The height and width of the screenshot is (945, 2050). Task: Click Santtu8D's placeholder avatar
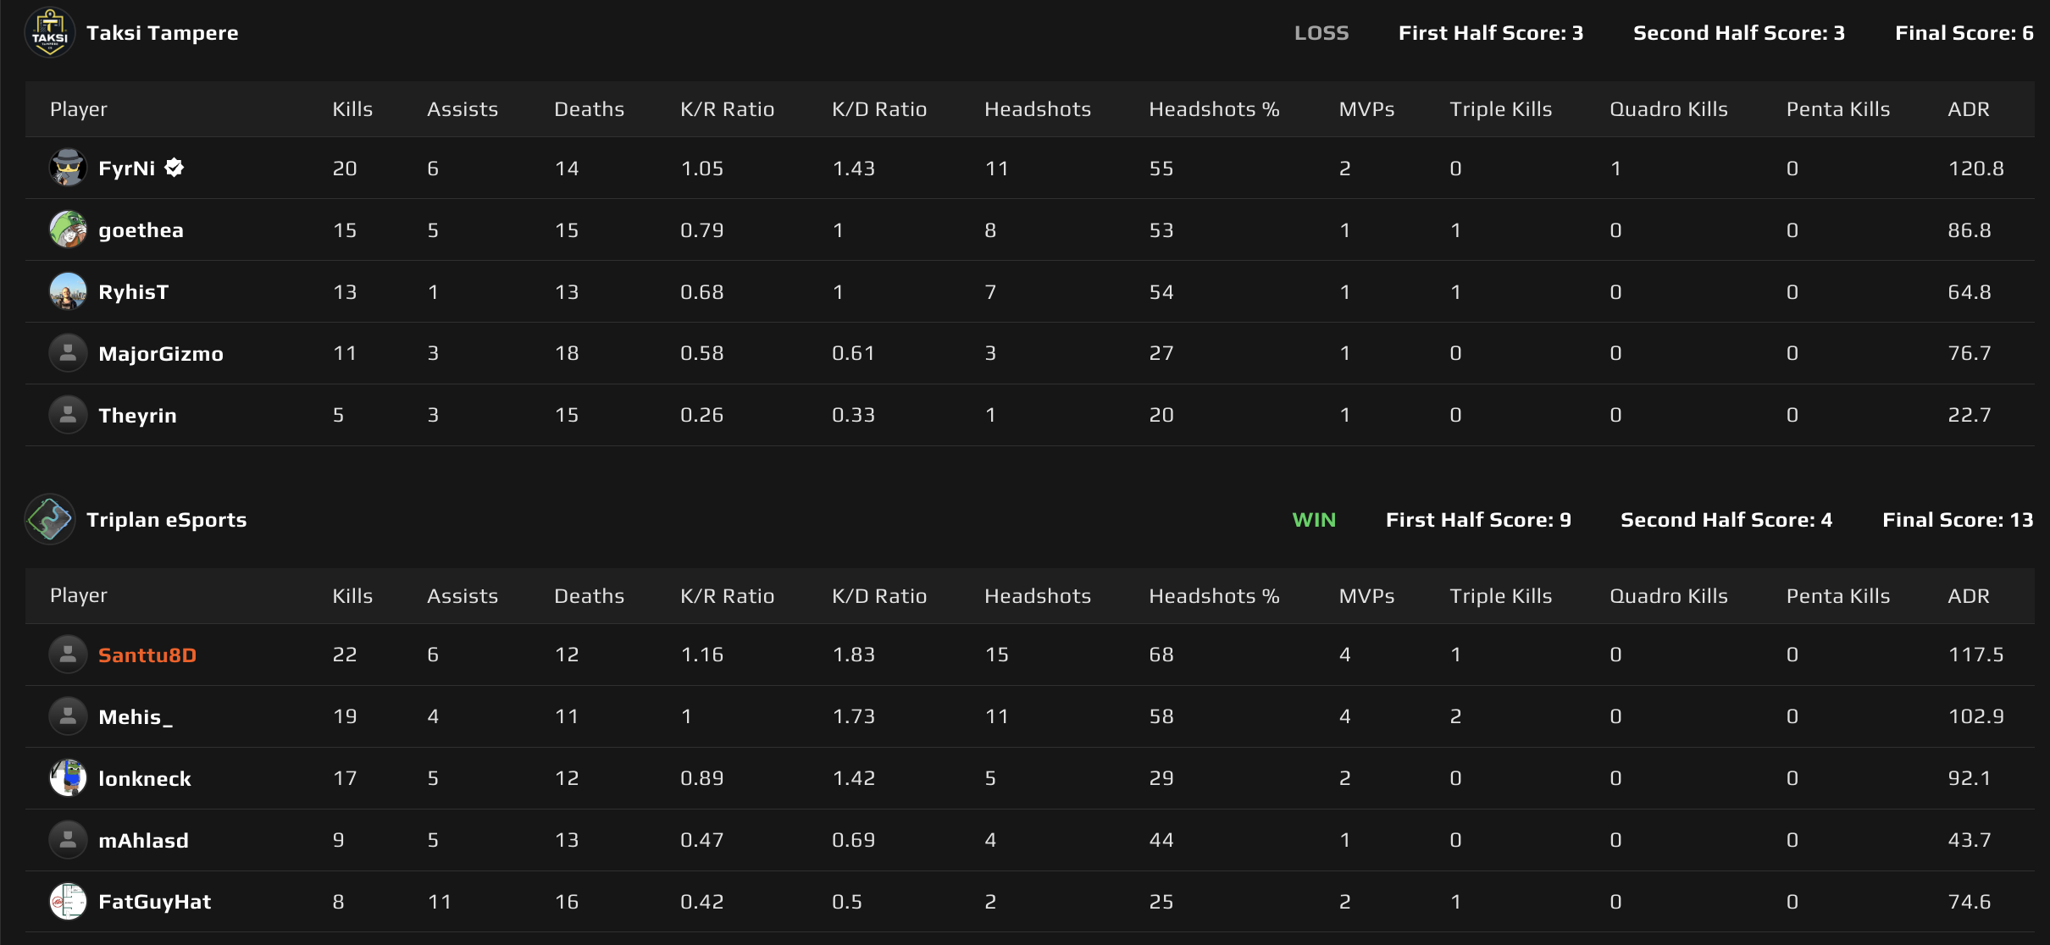(69, 654)
